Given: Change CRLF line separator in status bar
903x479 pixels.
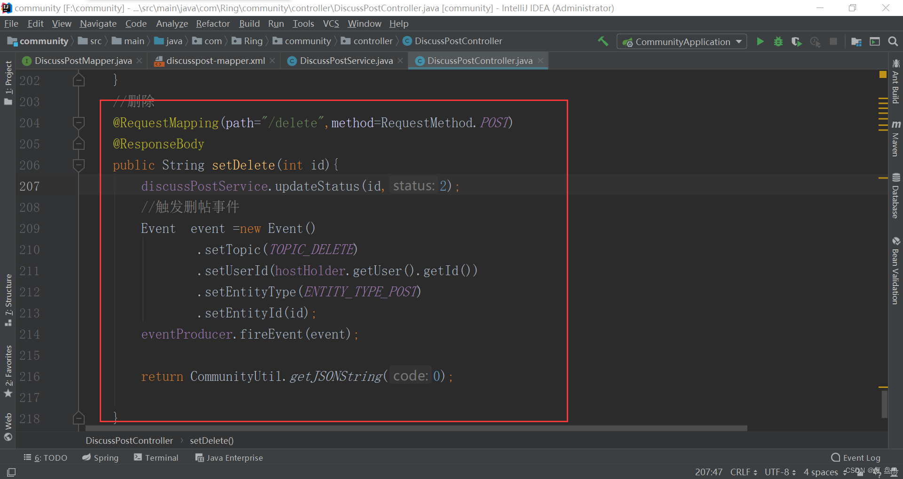Looking at the screenshot, I should pos(744,472).
